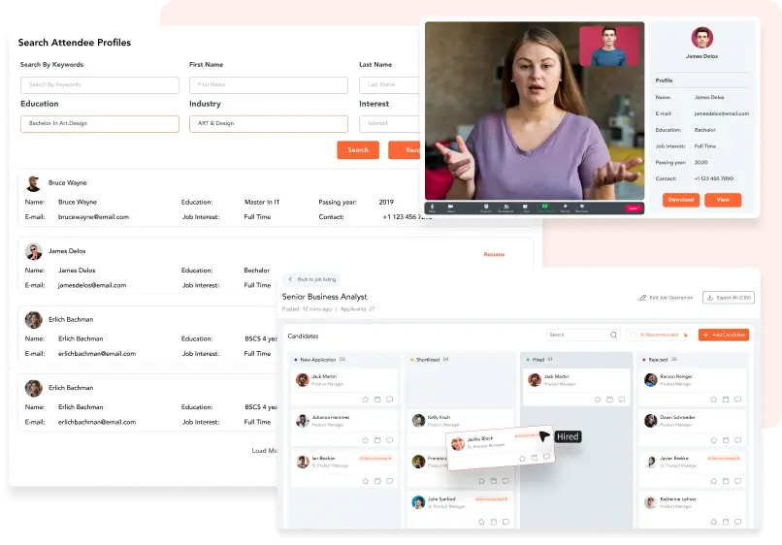Open Industry field showing ART & Design

[269, 124]
